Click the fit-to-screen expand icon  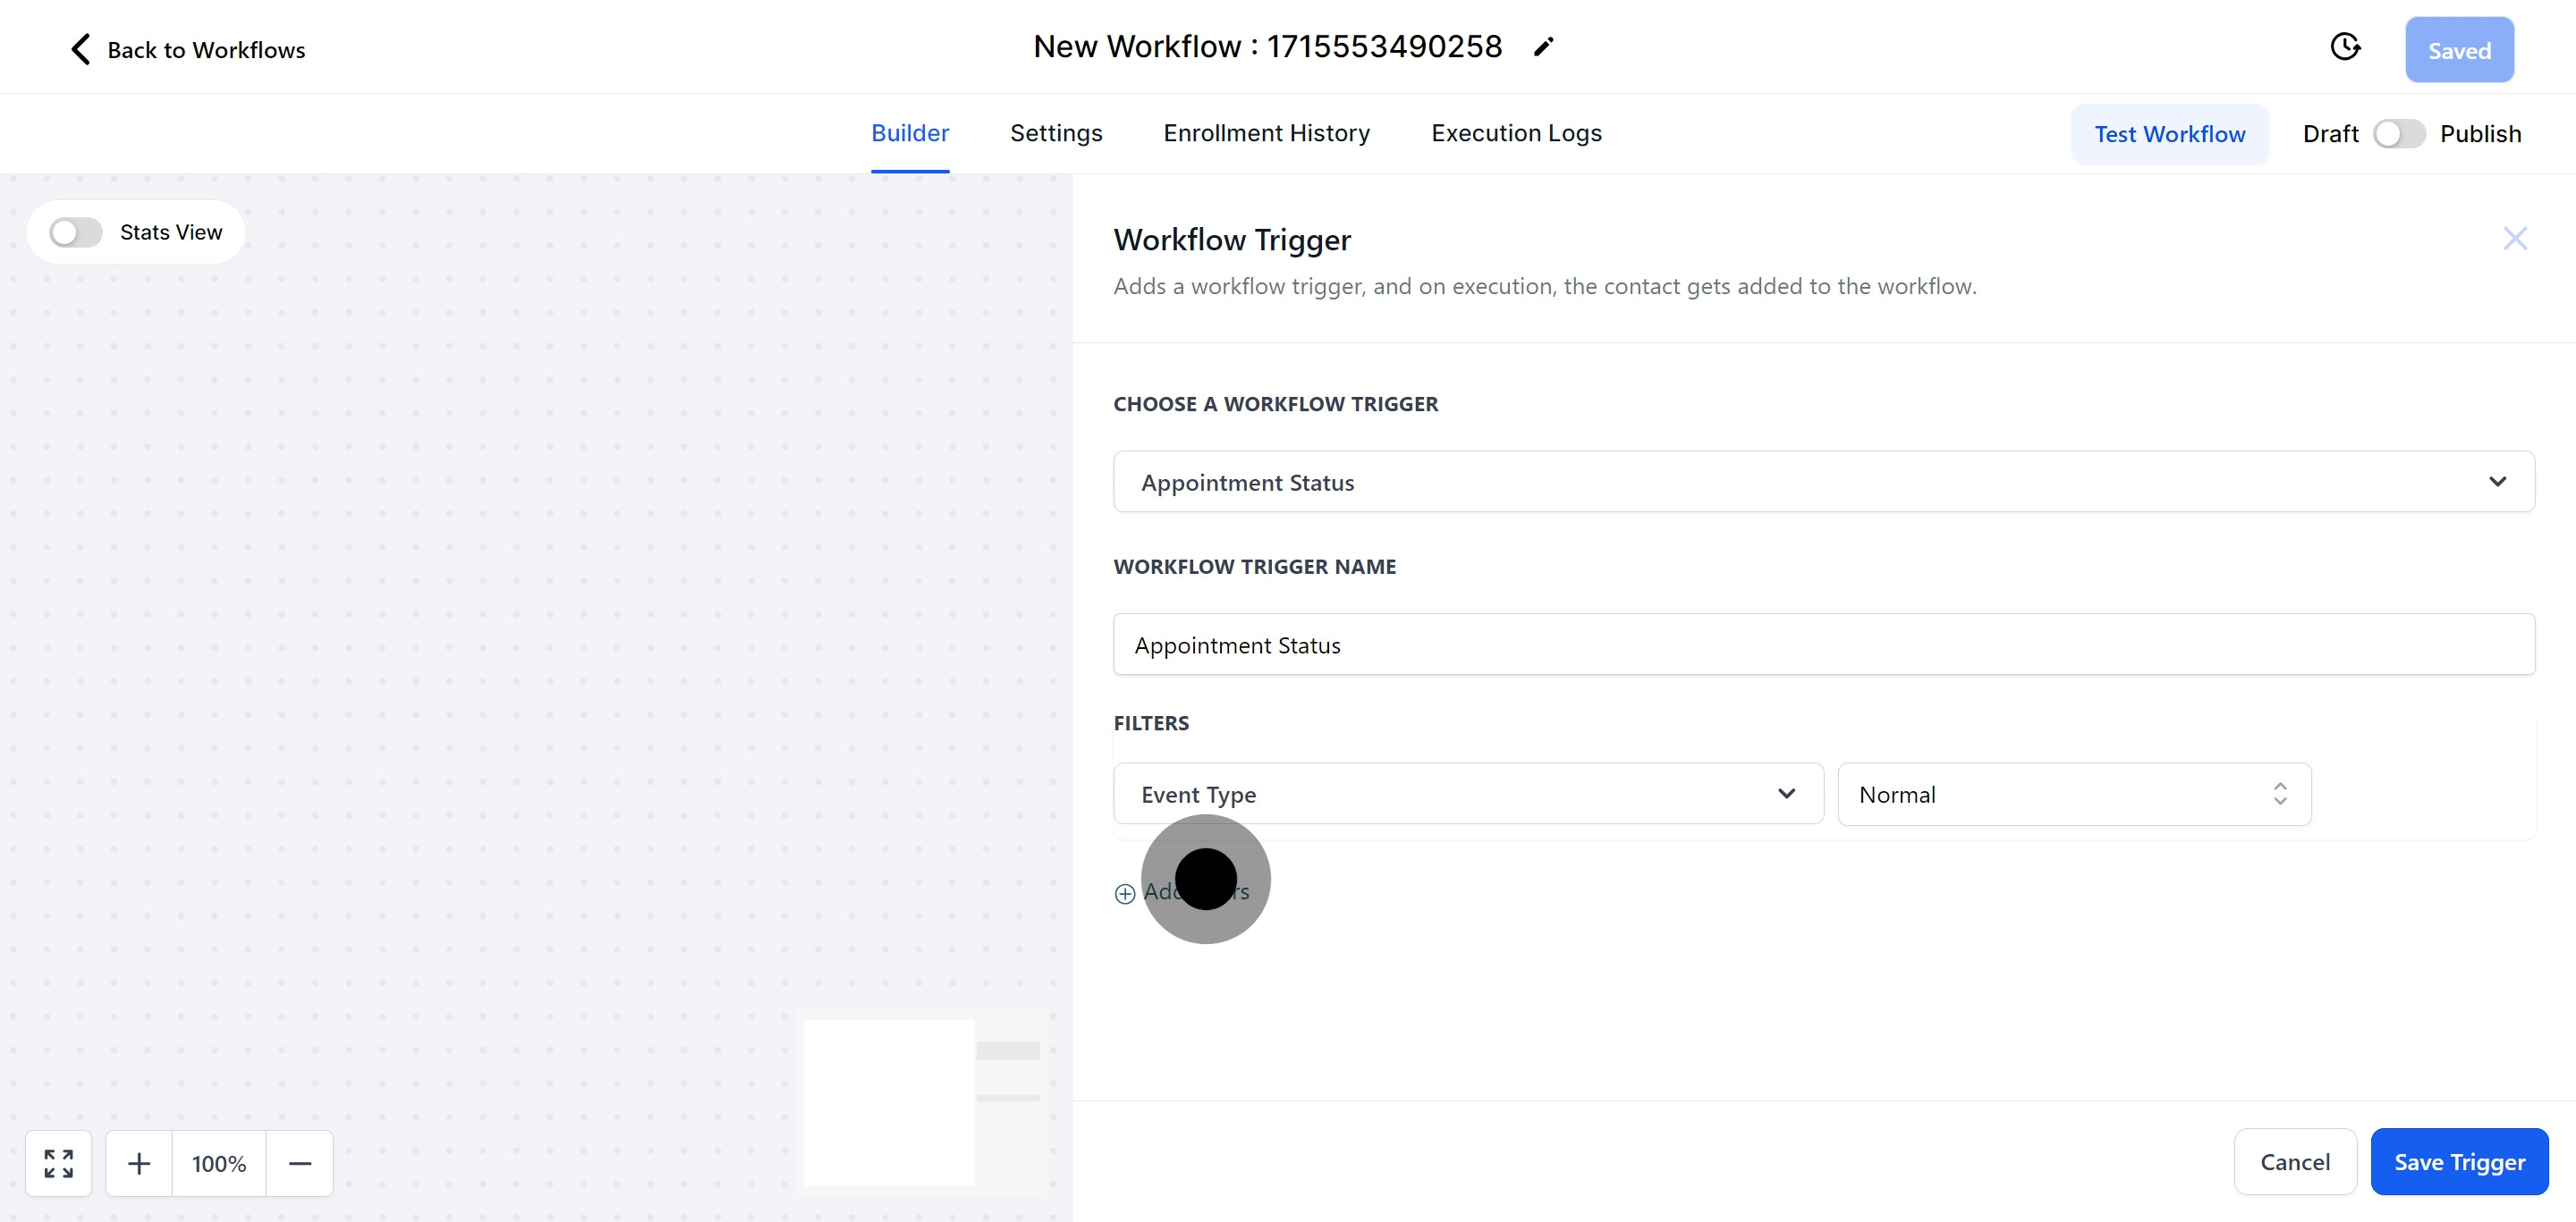coord(59,1163)
